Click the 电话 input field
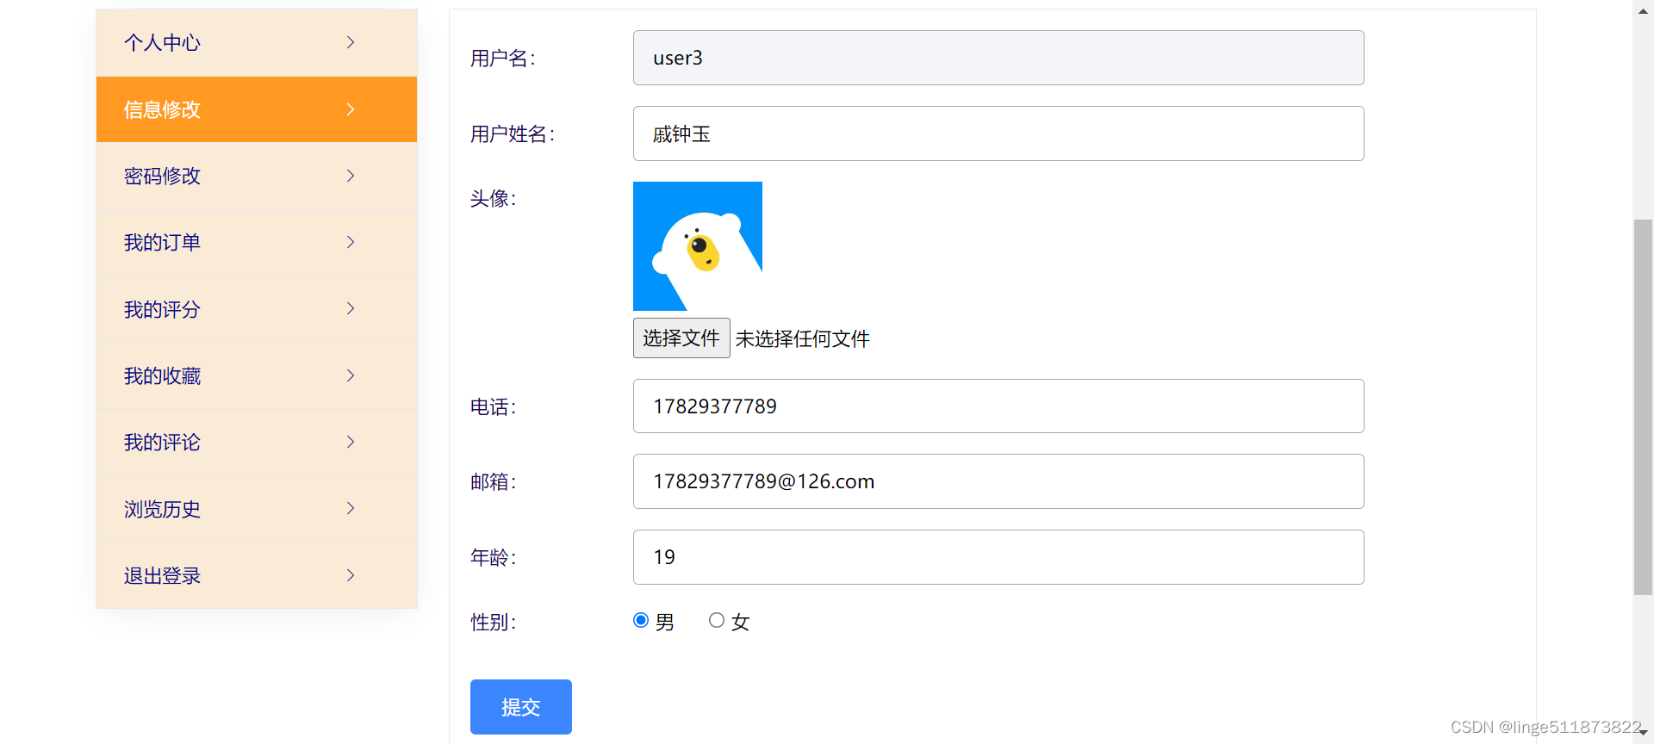The height and width of the screenshot is (744, 1654). pos(998,406)
